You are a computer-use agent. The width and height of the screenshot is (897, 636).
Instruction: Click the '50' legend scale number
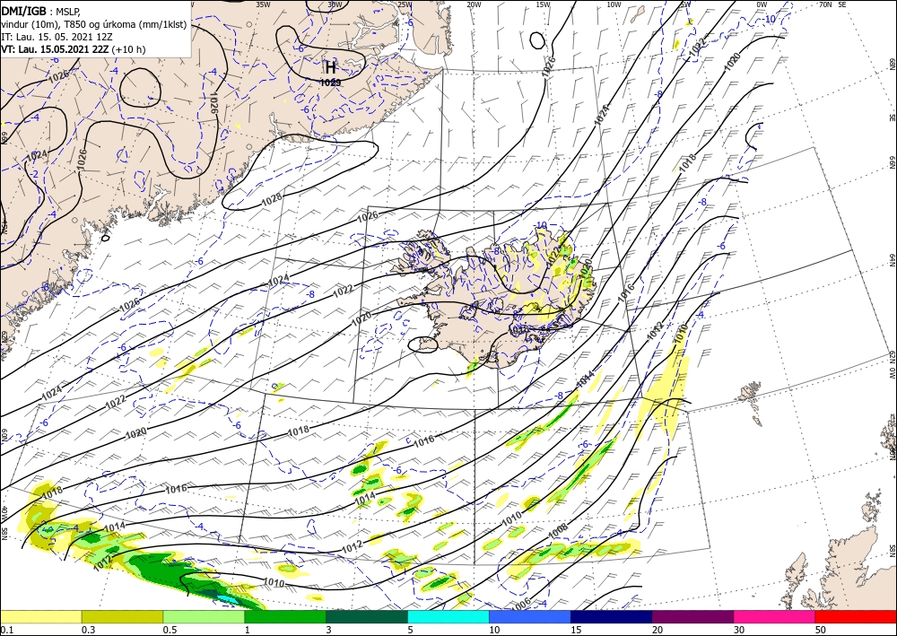point(821,630)
